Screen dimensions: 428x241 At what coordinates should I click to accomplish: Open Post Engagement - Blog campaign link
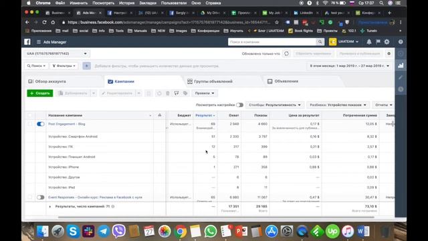point(67,124)
